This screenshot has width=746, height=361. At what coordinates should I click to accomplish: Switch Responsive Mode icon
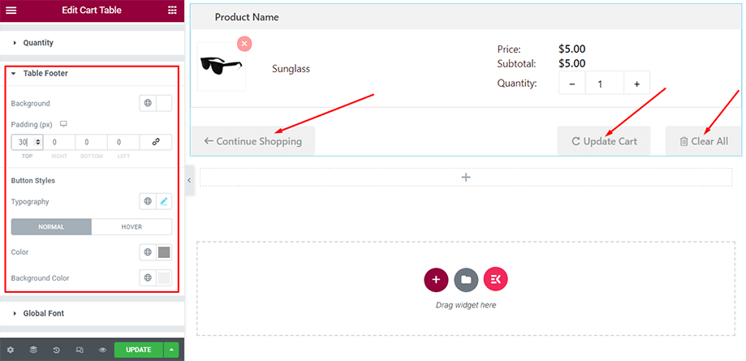point(80,350)
